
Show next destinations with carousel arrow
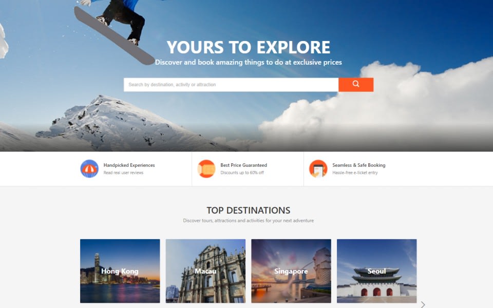tap(423, 304)
